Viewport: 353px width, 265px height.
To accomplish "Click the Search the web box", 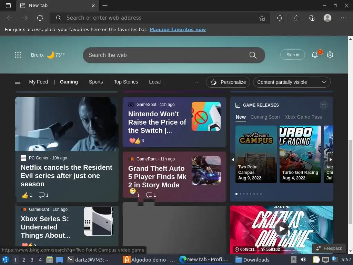I will [174, 55].
